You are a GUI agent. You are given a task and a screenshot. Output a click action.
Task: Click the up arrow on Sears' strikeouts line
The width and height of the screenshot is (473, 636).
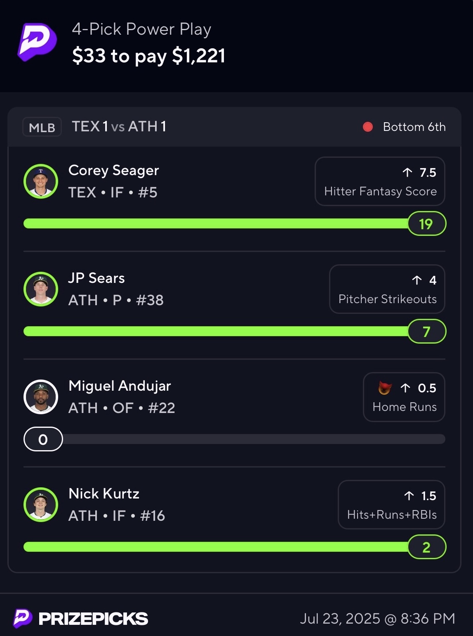click(417, 280)
